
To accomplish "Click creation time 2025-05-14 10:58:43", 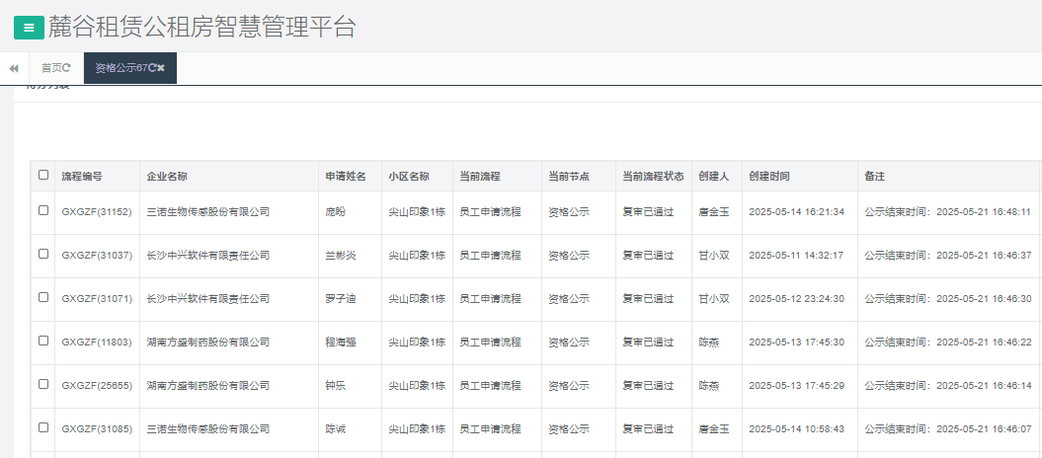I will (x=797, y=429).
